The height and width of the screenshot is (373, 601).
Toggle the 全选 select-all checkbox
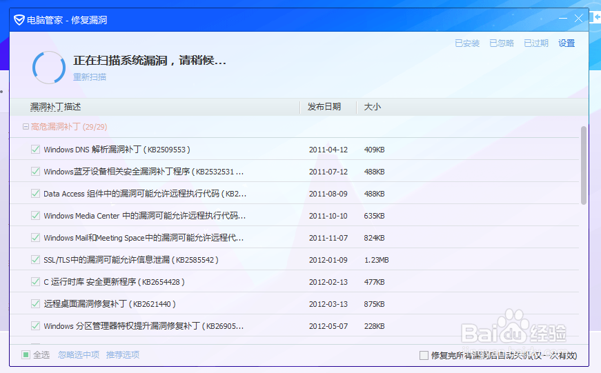tap(26, 354)
